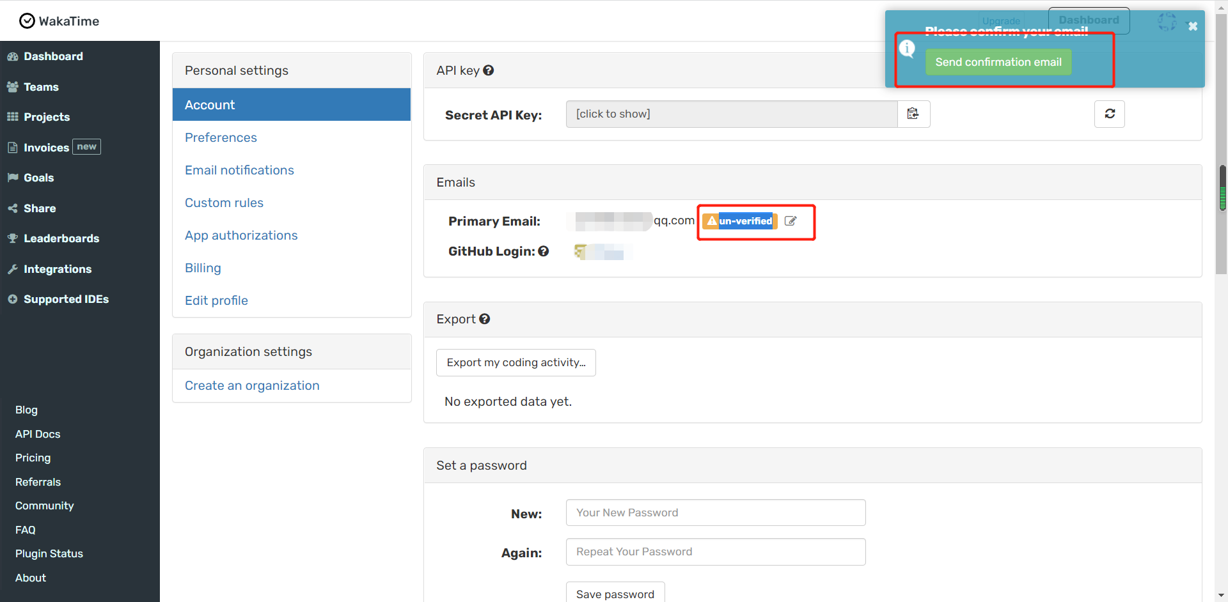The height and width of the screenshot is (602, 1228).
Task: Select the Account settings tab
Action: coord(292,105)
